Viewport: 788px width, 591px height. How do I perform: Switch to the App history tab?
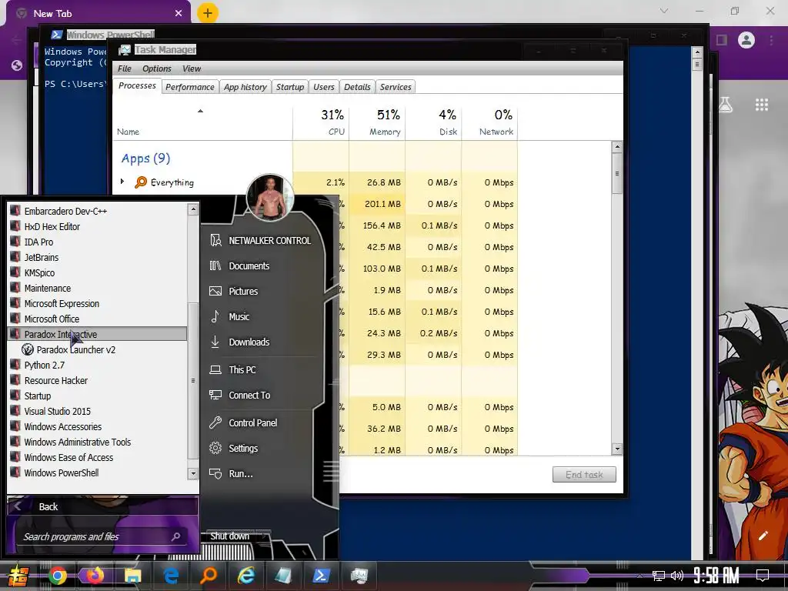245,87
